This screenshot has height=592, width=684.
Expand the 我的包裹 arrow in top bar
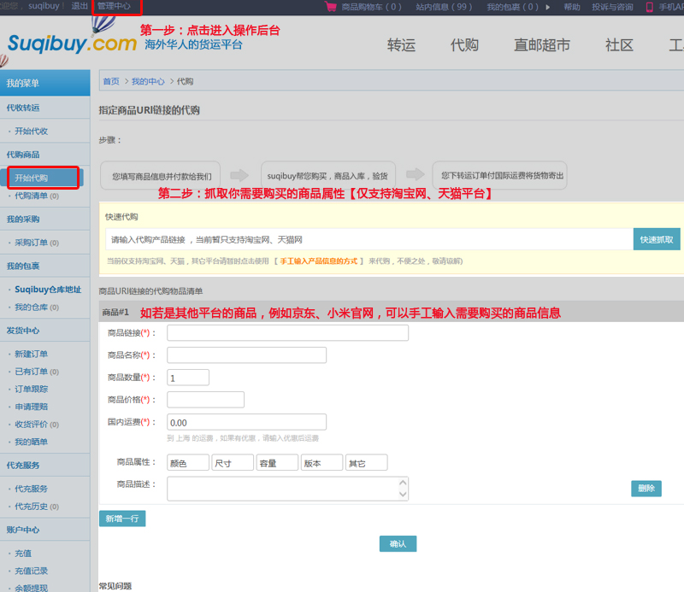pyautogui.click(x=547, y=7)
